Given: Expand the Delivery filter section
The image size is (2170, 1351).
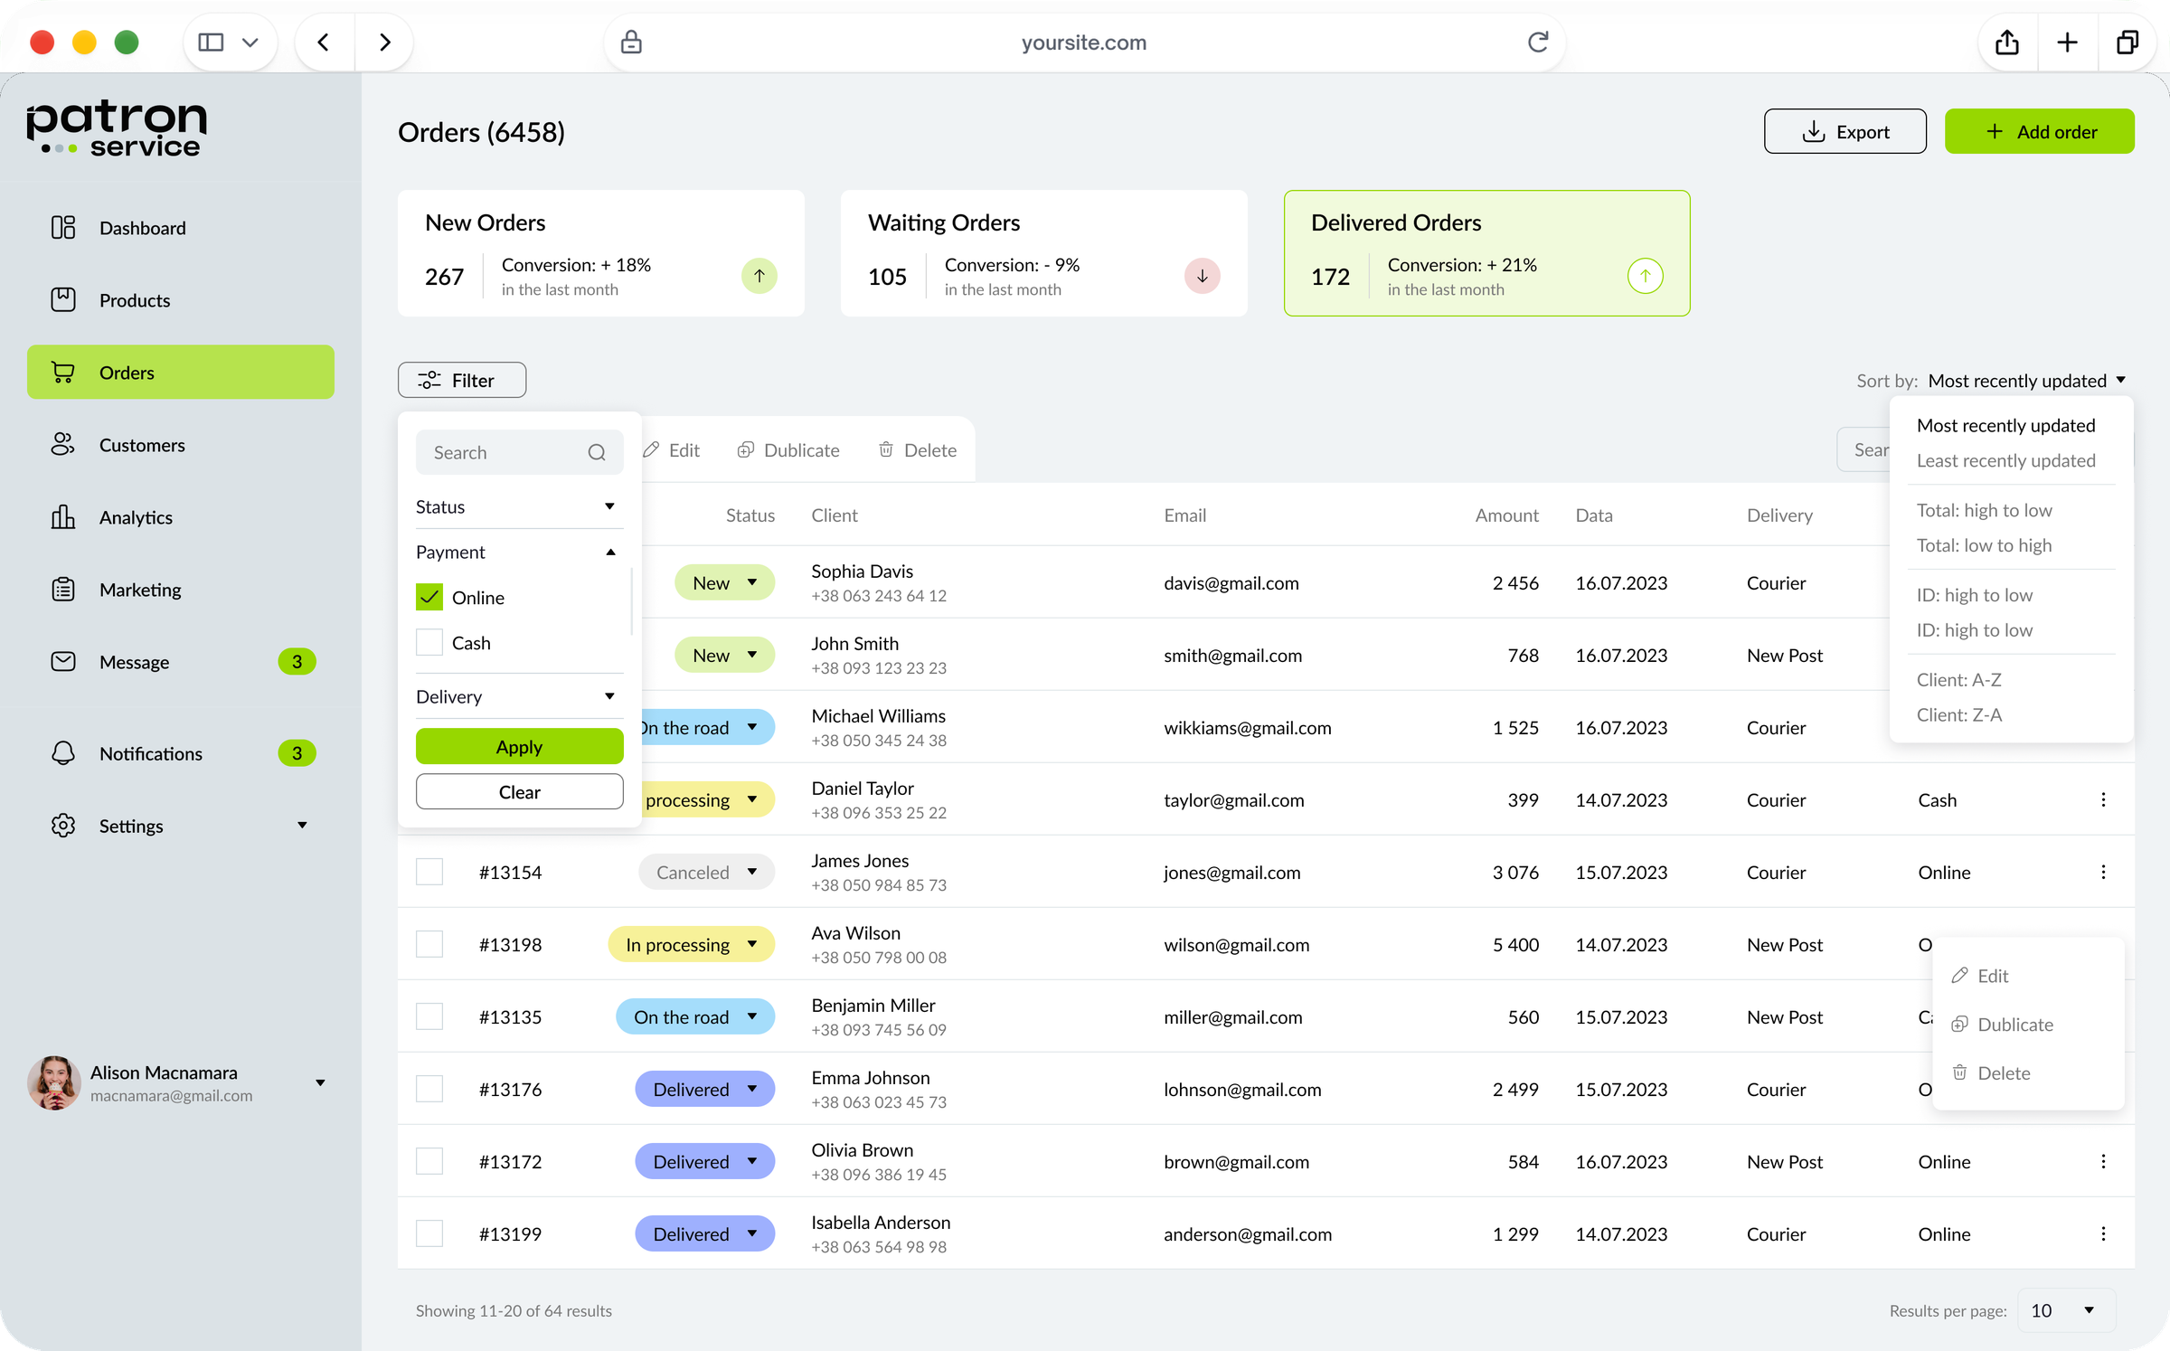Looking at the screenshot, I should click(x=519, y=696).
